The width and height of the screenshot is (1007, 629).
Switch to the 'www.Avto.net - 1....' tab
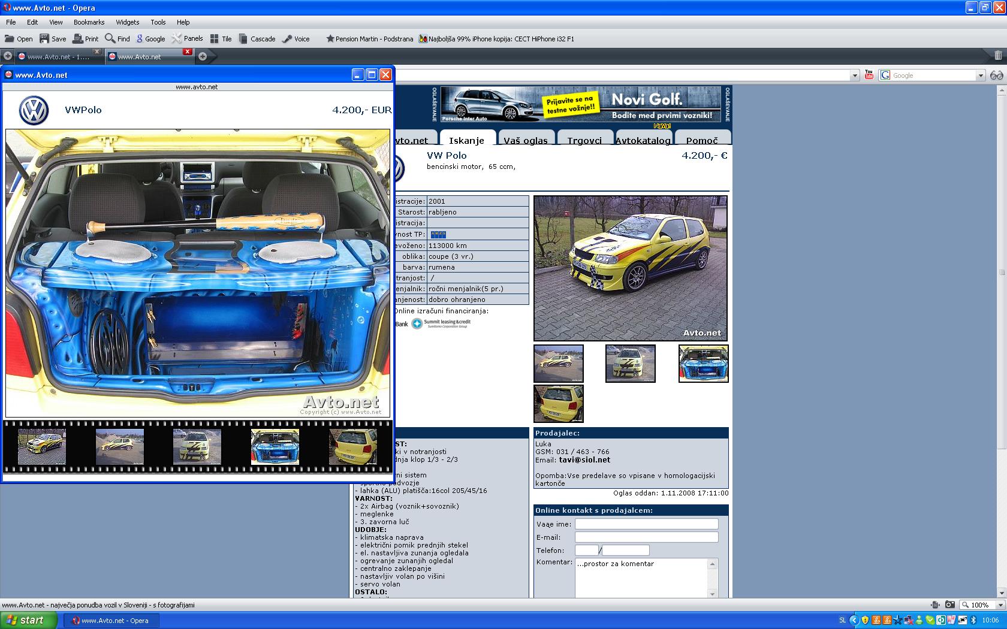[x=58, y=57]
